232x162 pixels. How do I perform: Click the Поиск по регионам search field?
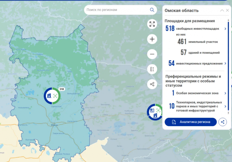point(117,10)
